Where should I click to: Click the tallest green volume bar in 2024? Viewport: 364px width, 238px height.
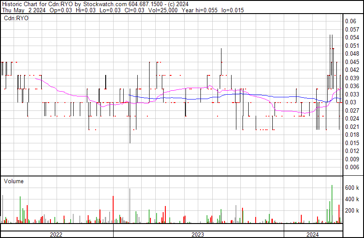332,204
